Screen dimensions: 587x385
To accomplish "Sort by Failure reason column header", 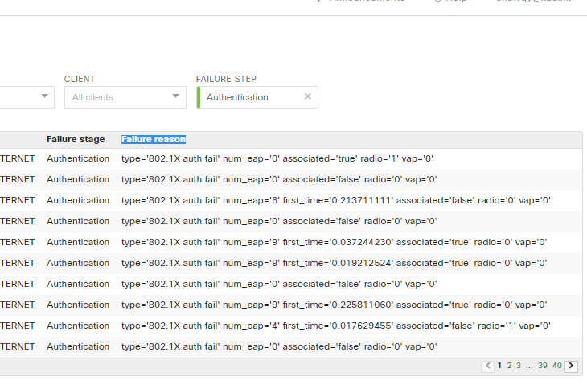I will pos(154,139).
